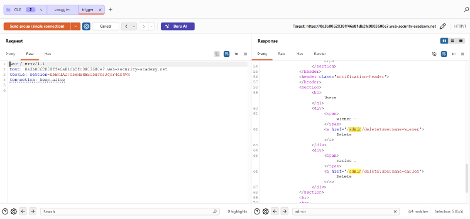Jump to previous Response search match

(x=275, y=211)
